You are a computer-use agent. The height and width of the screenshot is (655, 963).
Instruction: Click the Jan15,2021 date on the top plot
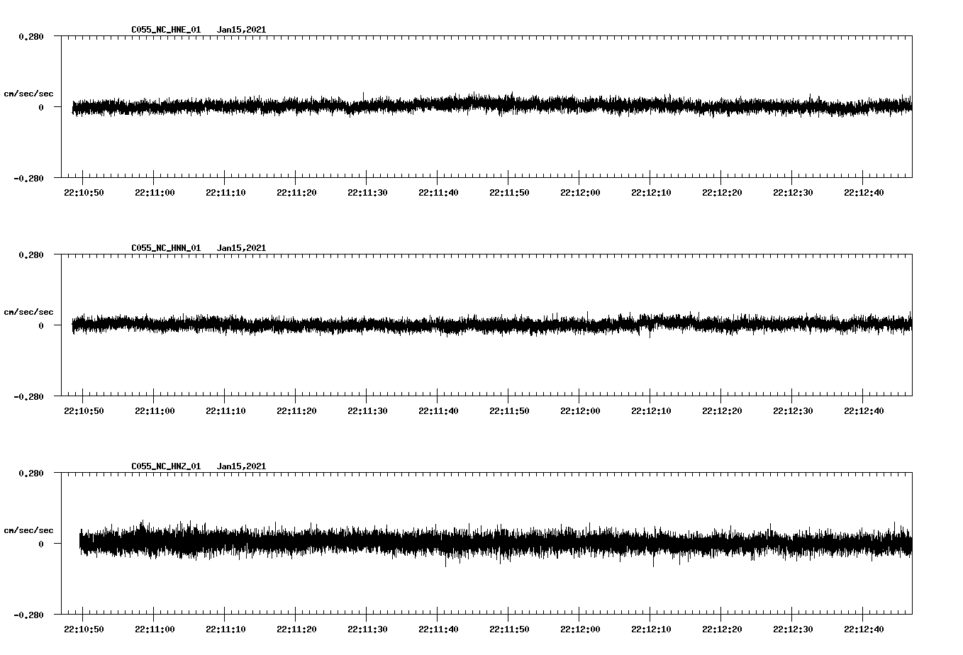click(x=242, y=30)
